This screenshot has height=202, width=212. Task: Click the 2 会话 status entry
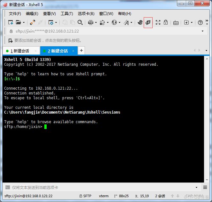(x=160, y=196)
